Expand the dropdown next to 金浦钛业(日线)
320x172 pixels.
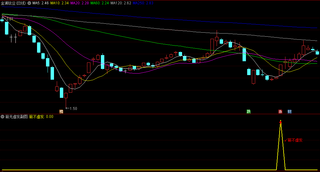point(29,3)
